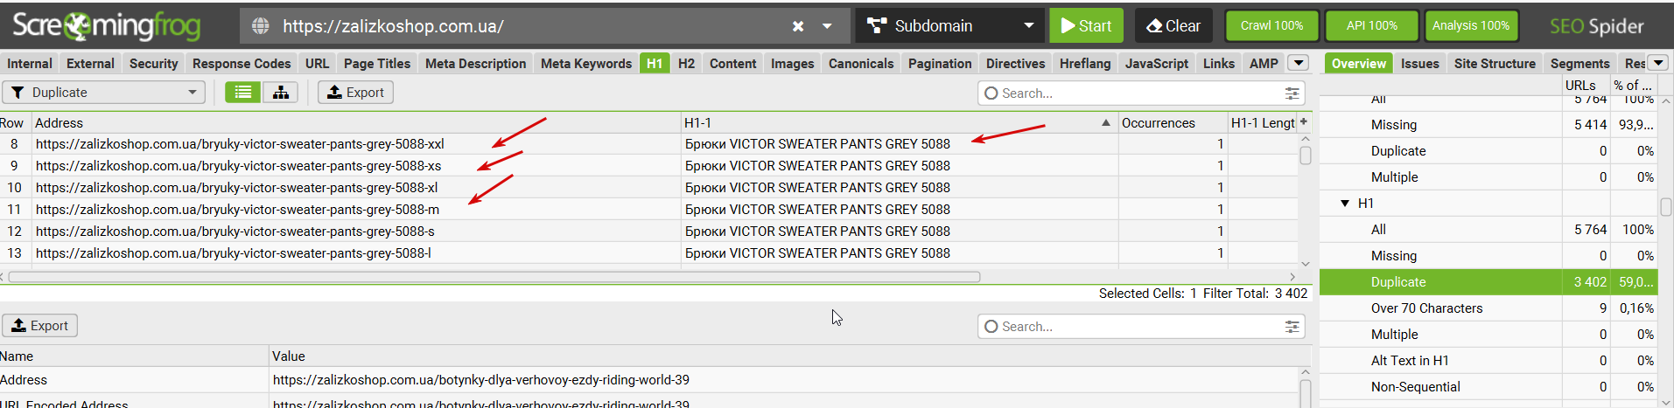Export the H1 duplicate list
1674x408 pixels.
(355, 93)
